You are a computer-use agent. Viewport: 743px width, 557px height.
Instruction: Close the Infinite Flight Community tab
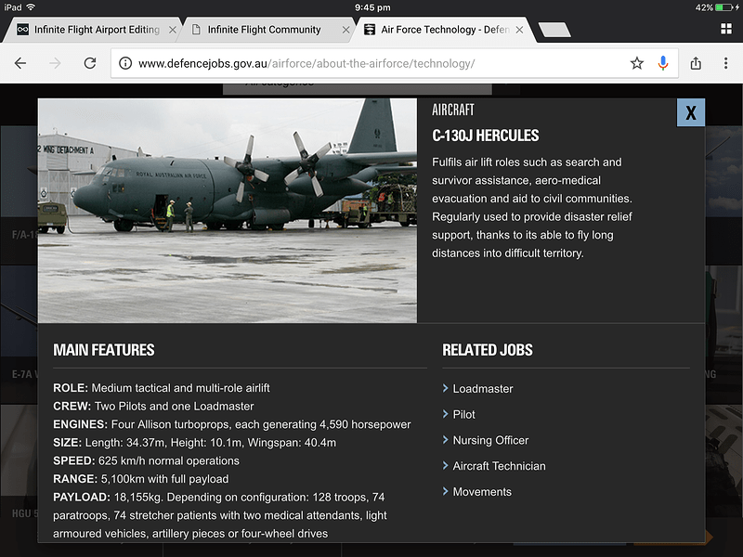345,30
